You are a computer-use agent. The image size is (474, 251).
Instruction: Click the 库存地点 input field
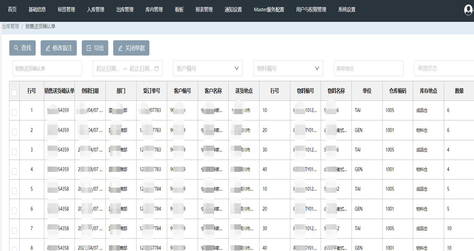368,69
